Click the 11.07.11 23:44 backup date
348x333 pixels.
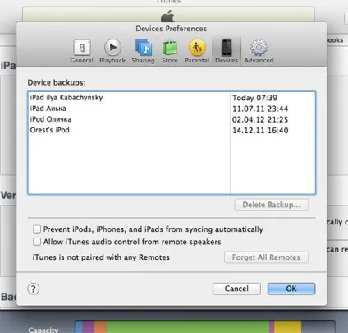tap(260, 109)
